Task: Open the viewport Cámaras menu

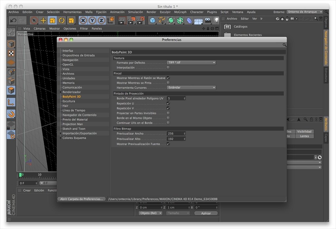Action: (39, 29)
